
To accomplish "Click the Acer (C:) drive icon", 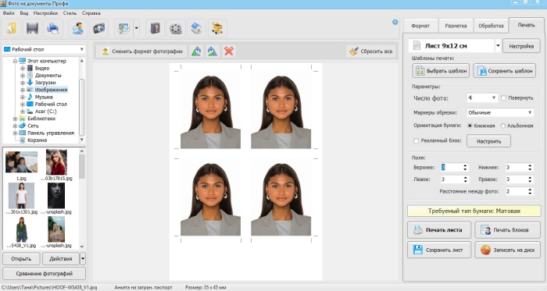I will pos(30,112).
